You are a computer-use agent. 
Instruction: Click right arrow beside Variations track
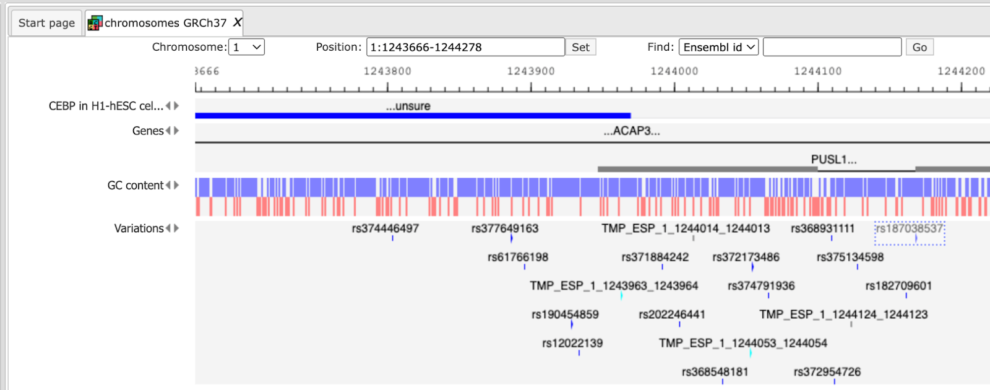tap(176, 228)
